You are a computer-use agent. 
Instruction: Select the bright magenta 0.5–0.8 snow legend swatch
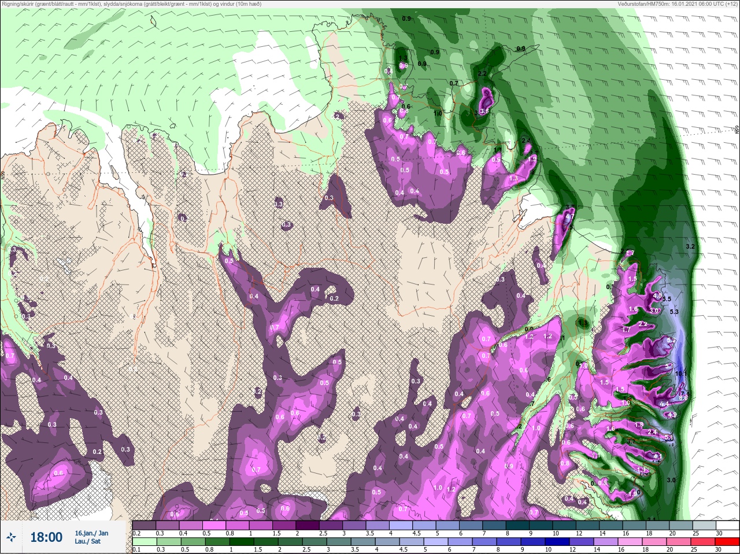click(215, 526)
